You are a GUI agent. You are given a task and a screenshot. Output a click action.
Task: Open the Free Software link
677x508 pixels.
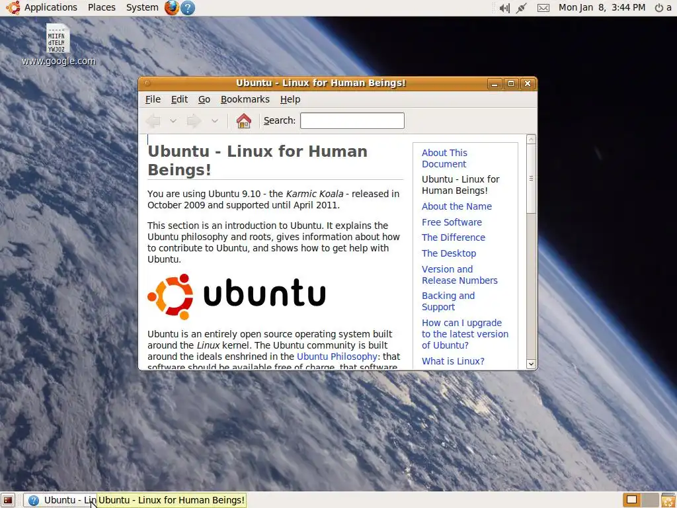[452, 222]
